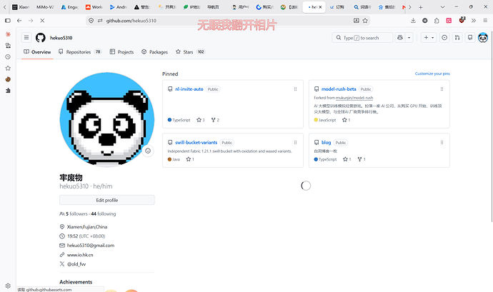View stargazers of model-rush-beta
Screen dimensions: 493x292
[x=346, y=120]
